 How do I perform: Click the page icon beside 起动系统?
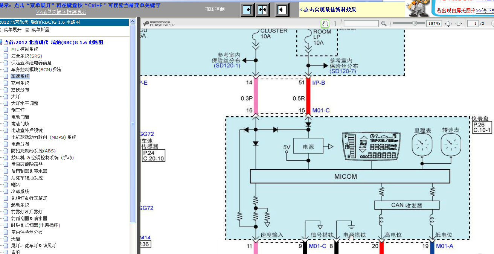pos(6,205)
